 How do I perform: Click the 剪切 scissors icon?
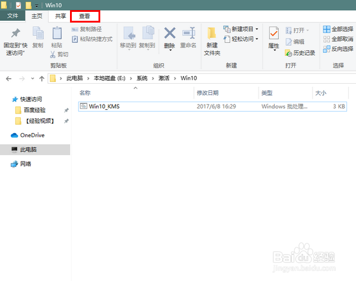coord(53,54)
